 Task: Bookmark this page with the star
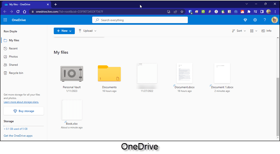[182, 11]
